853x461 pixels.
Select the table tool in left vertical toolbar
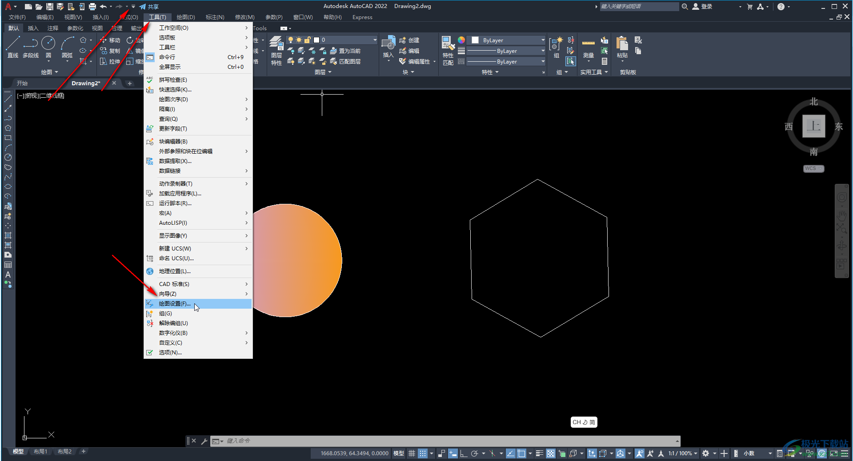tap(8, 265)
